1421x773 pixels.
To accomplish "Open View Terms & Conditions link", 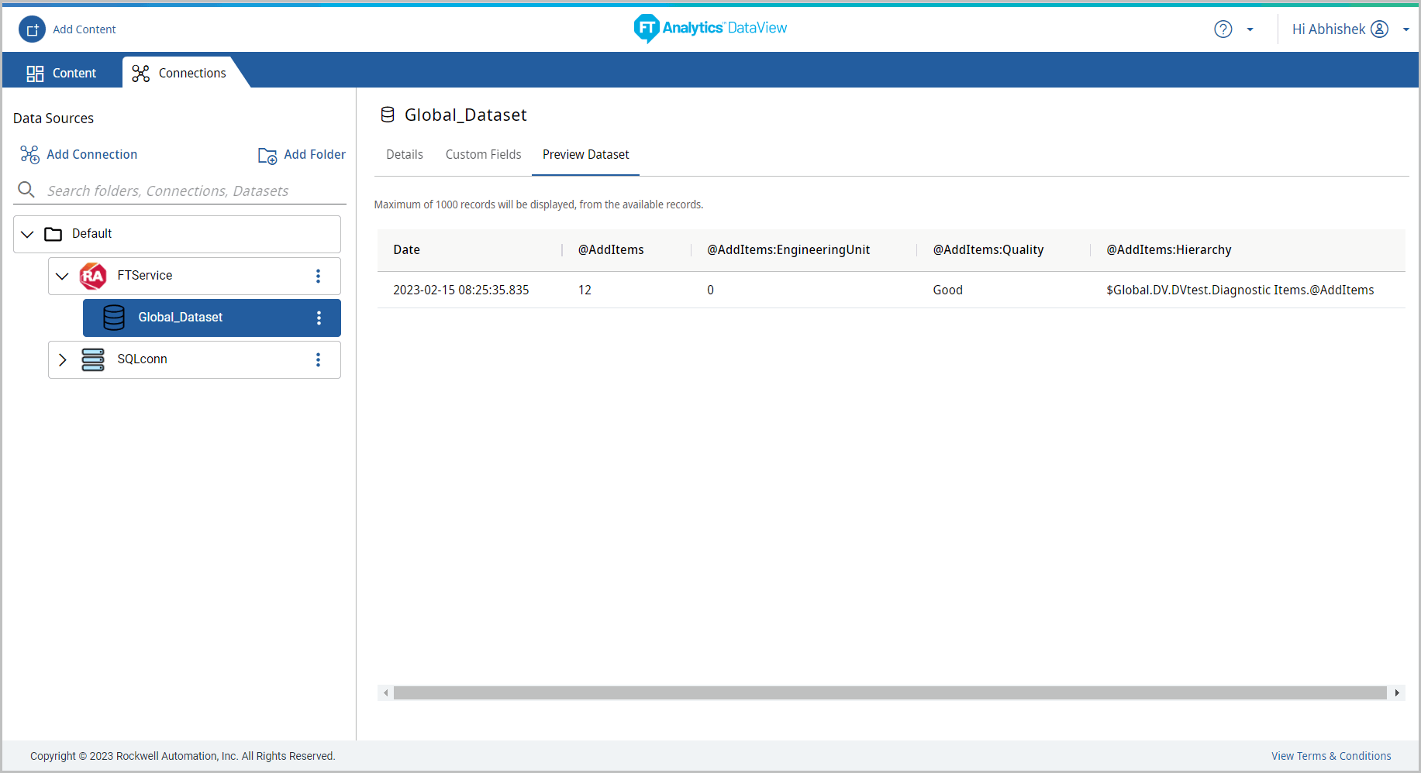I will point(1330,756).
